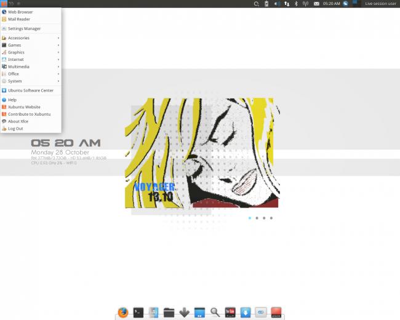Open the mail envelope indicator
Image resolution: width=400 pixels, height=320 pixels.
(x=316, y=4)
